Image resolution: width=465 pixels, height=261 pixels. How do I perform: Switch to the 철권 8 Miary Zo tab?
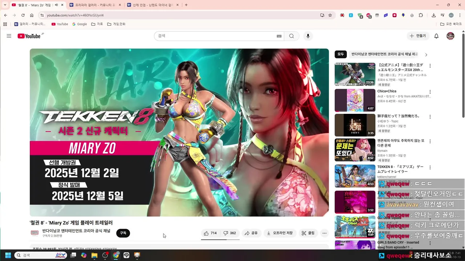(x=37, y=5)
